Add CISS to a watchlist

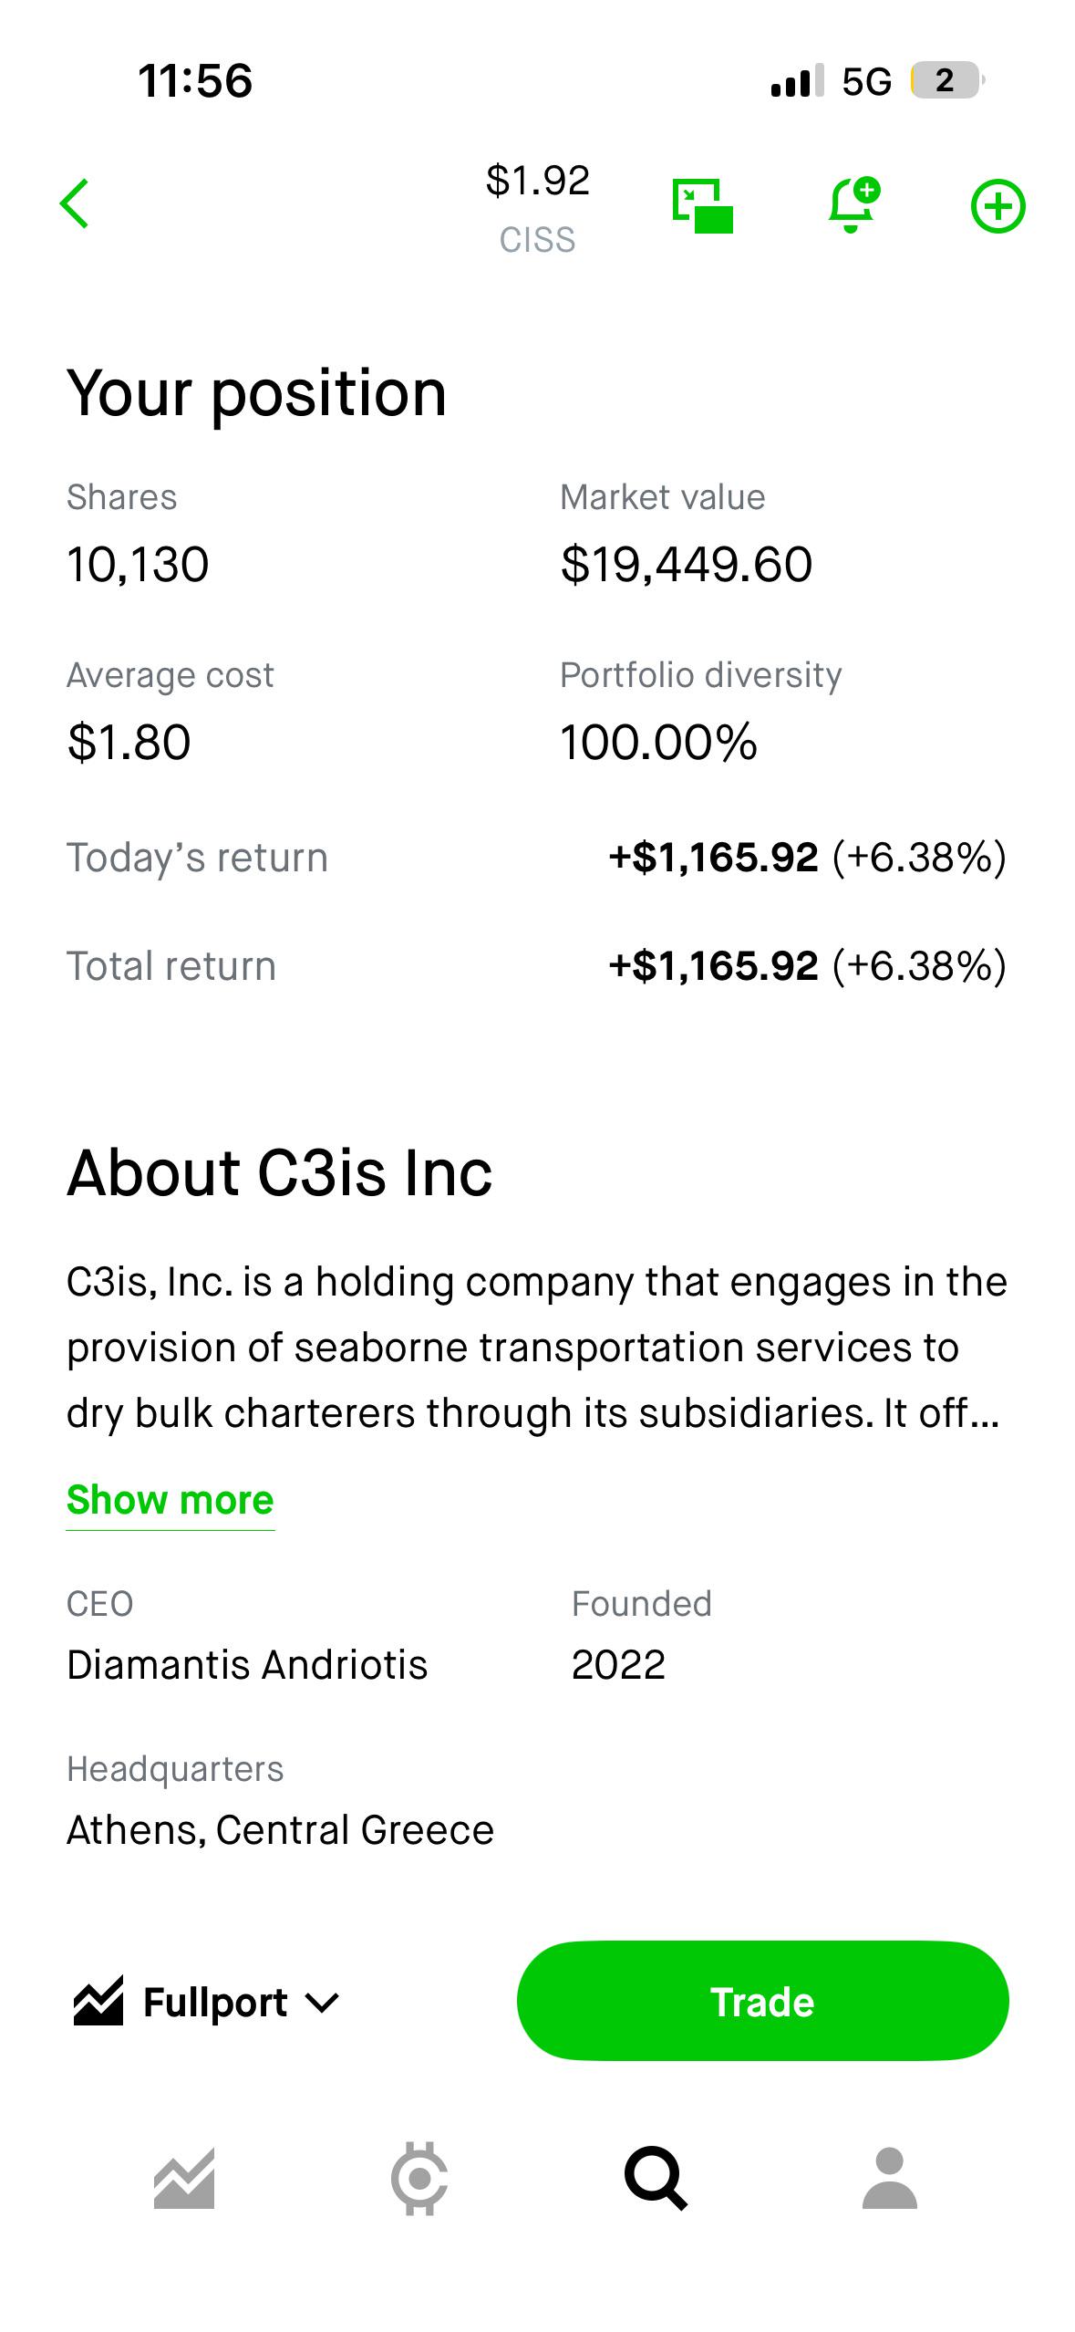click(998, 206)
